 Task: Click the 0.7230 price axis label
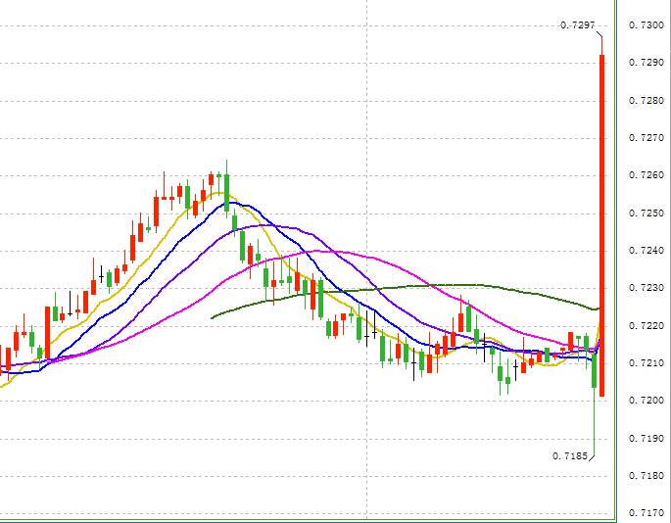click(647, 288)
